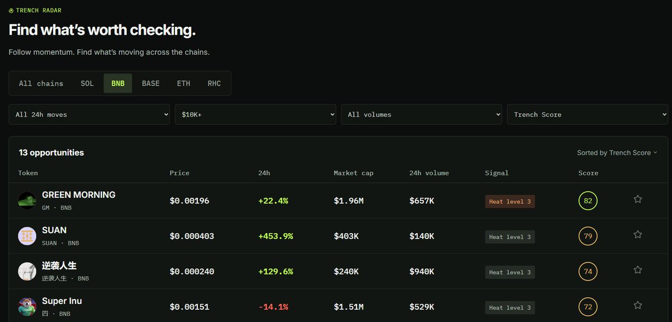Click the $0.00196 price value

tap(189, 201)
